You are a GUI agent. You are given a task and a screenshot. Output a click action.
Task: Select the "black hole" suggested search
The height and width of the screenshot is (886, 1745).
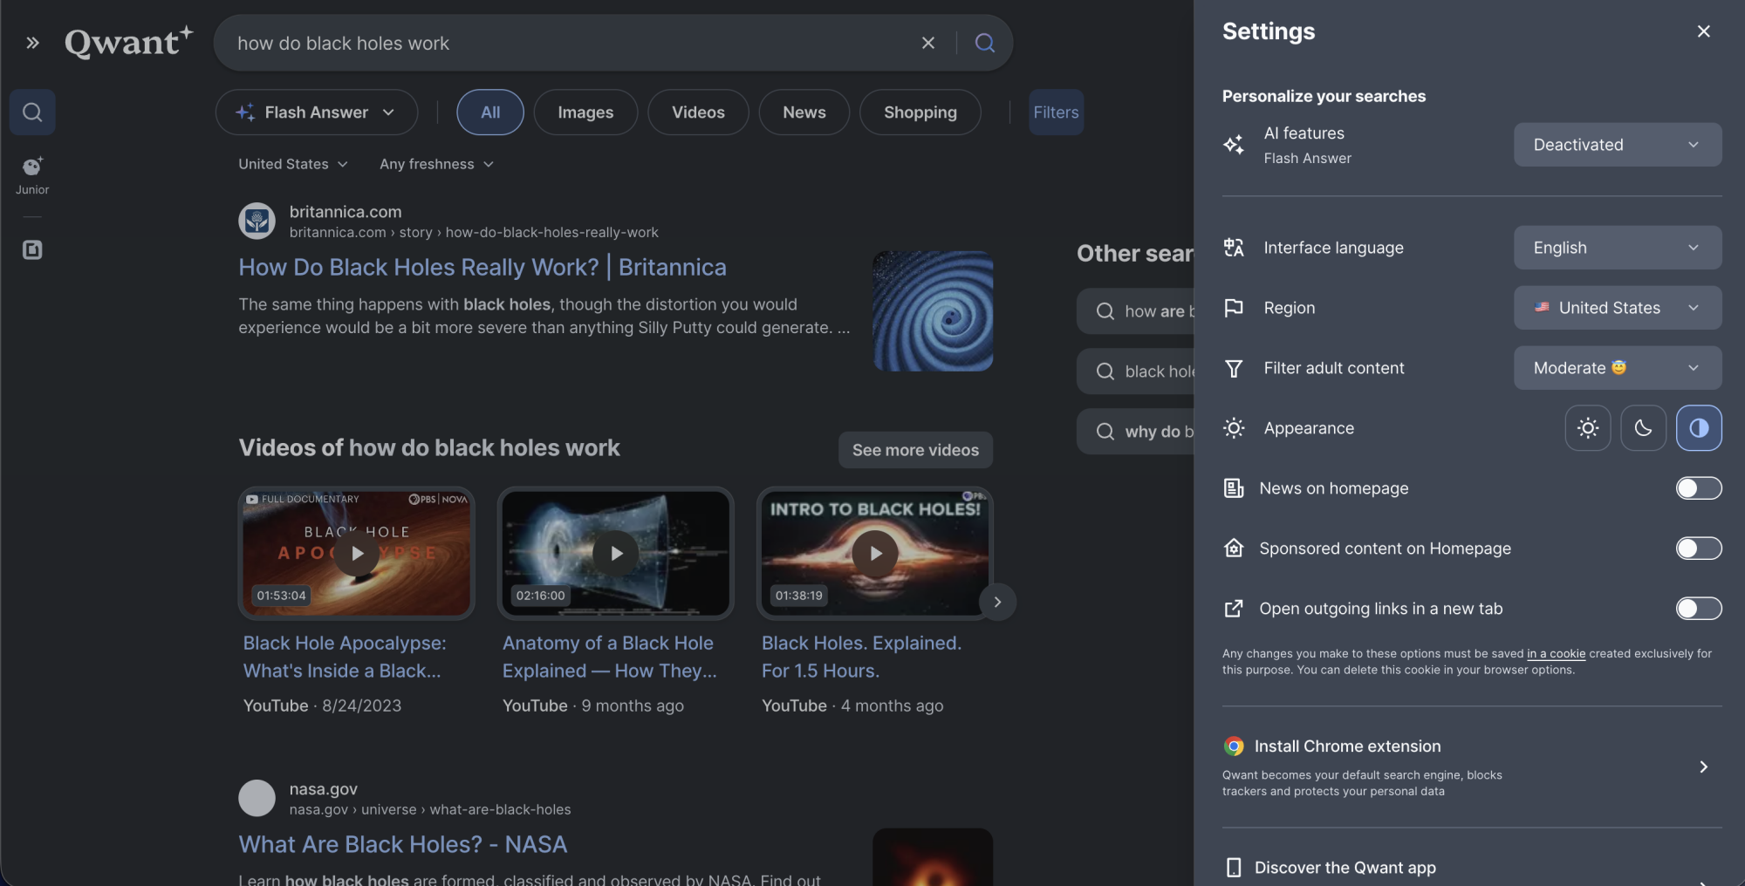(x=1135, y=371)
